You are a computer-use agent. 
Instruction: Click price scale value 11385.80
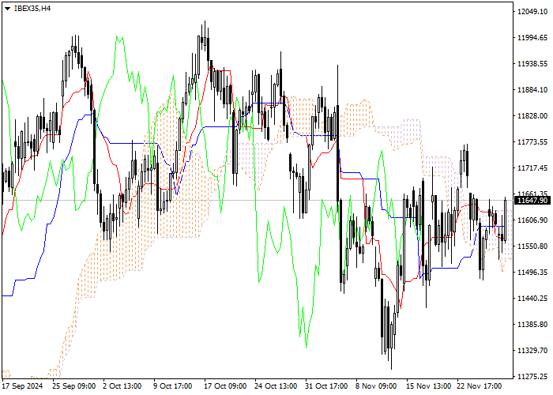[532, 325]
